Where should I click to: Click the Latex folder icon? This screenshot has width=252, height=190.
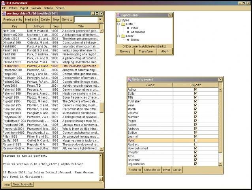pyautogui.click(x=123, y=36)
